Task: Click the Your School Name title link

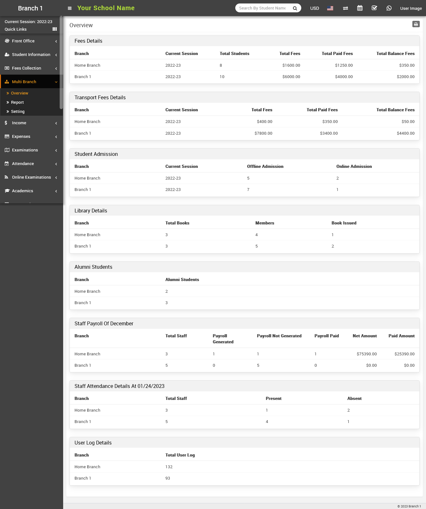Action: point(106,8)
